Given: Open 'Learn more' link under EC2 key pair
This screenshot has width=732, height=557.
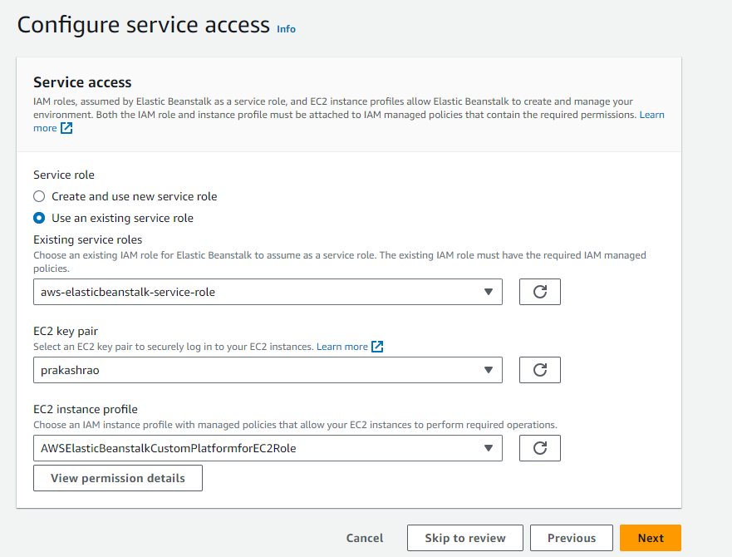Looking at the screenshot, I should [341, 347].
